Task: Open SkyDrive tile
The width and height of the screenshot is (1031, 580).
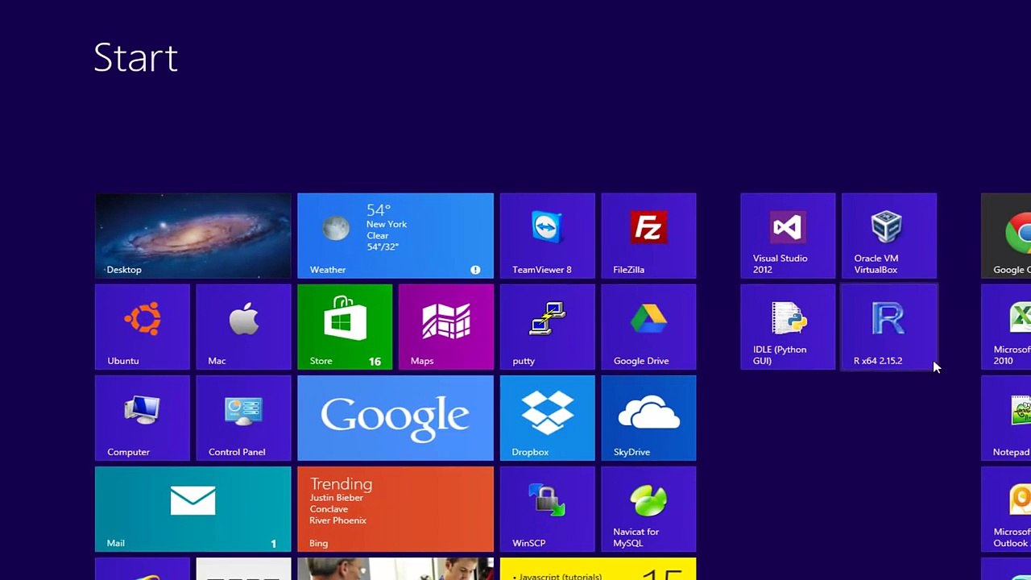Action: (648, 418)
